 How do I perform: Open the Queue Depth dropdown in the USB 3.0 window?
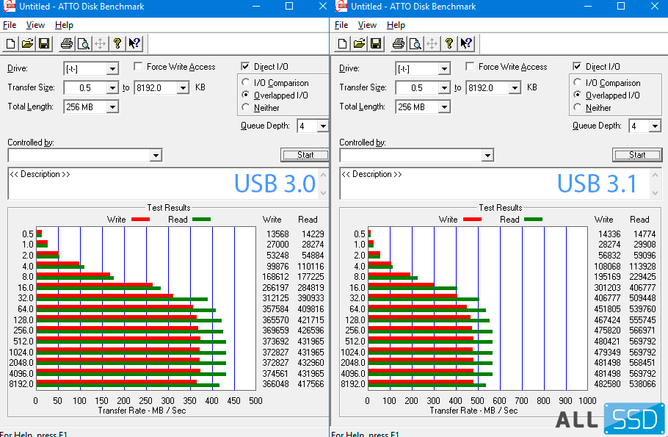tap(322, 126)
